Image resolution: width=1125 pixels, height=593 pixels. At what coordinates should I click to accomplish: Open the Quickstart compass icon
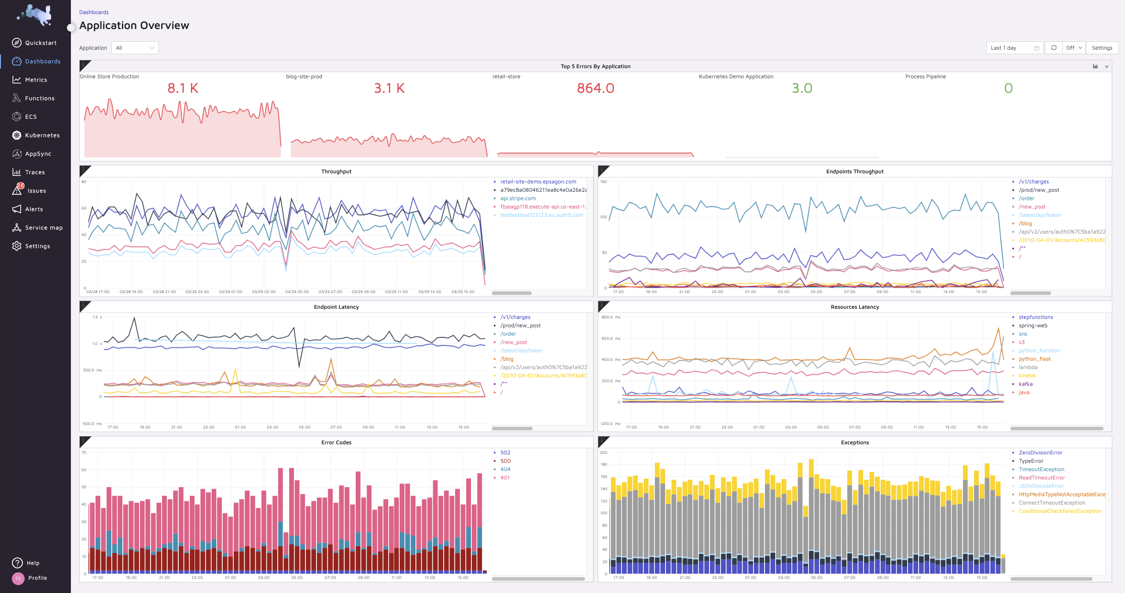(17, 43)
